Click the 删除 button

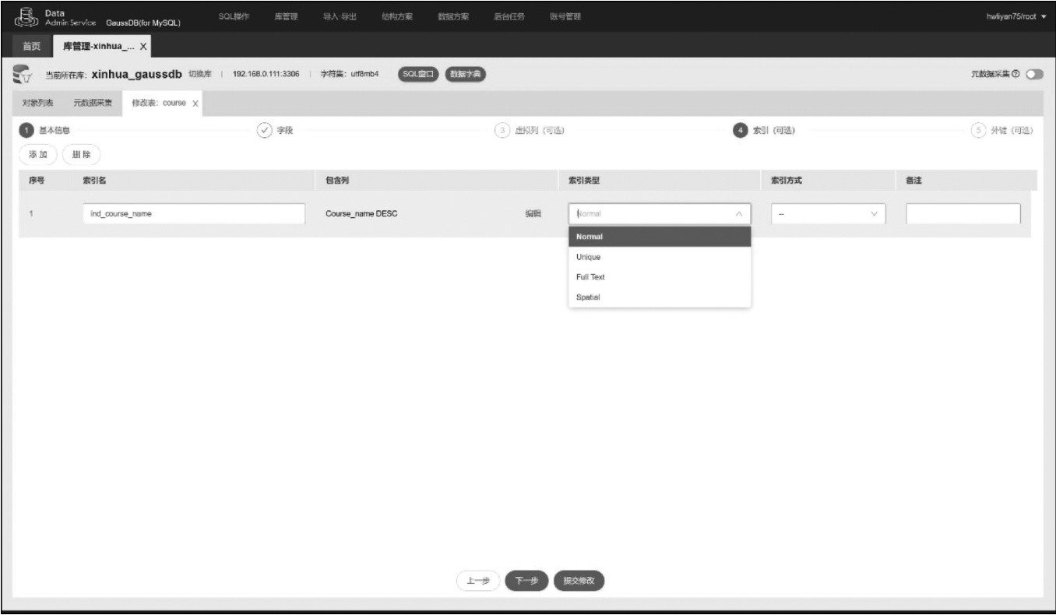(x=82, y=155)
